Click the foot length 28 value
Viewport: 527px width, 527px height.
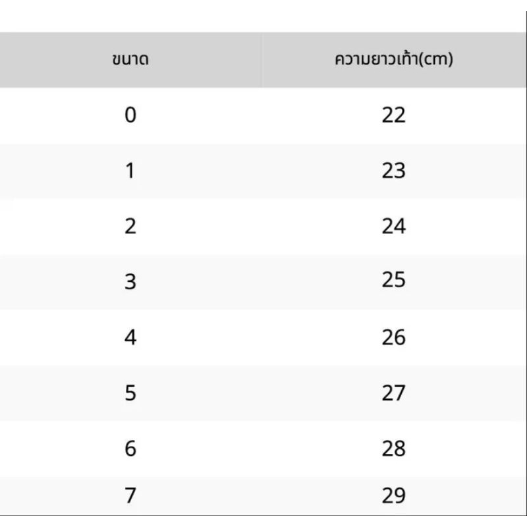(394, 449)
